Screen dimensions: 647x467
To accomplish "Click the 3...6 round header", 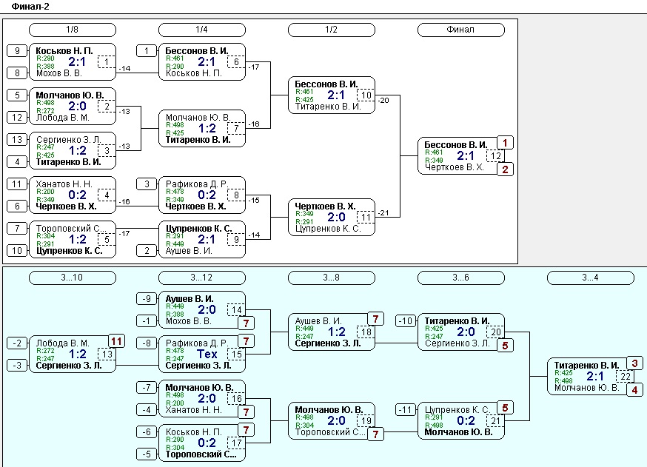I will (x=461, y=278).
